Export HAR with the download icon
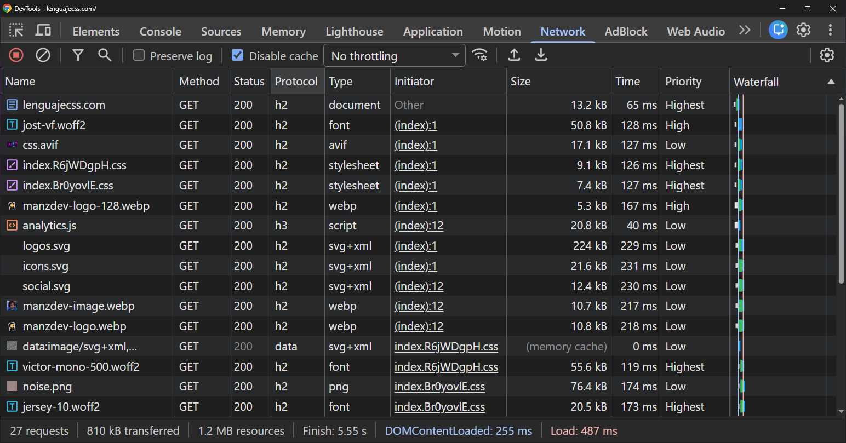Image resolution: width=846 pixels, height=443 pixels. pos(541,55)
